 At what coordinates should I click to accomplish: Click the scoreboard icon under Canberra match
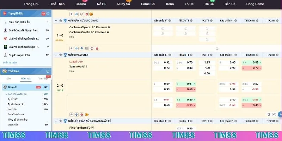(87, 48)
